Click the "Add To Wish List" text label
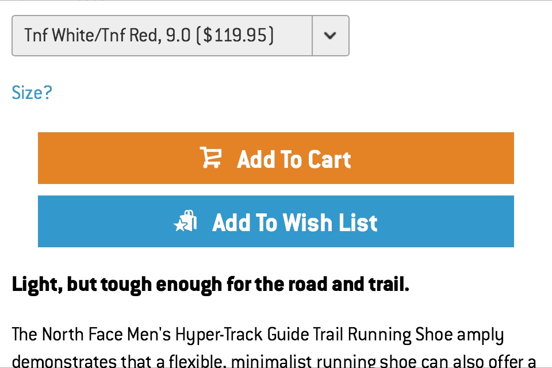 [294, 223]
